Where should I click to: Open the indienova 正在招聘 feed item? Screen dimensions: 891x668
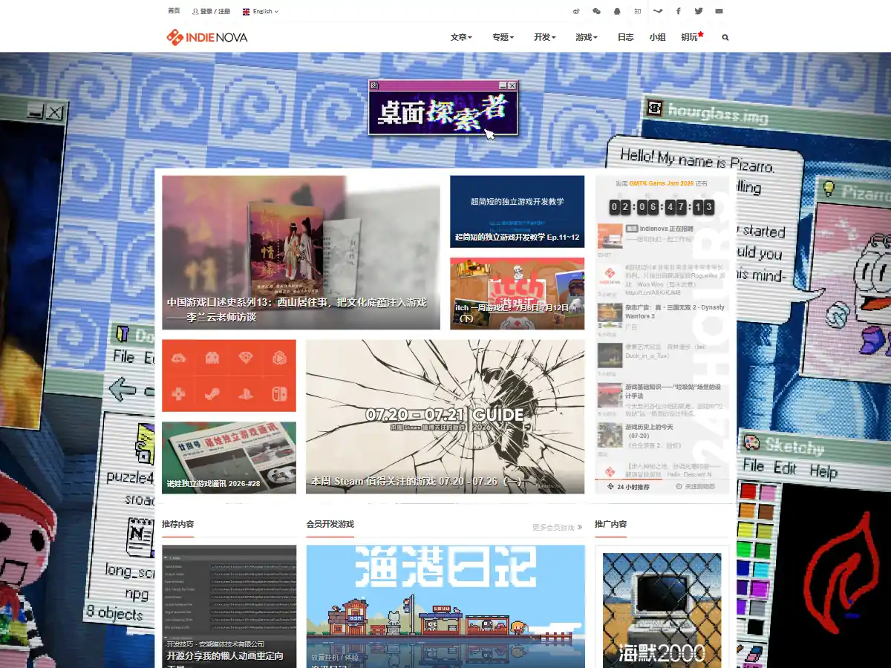click(666, 229)
